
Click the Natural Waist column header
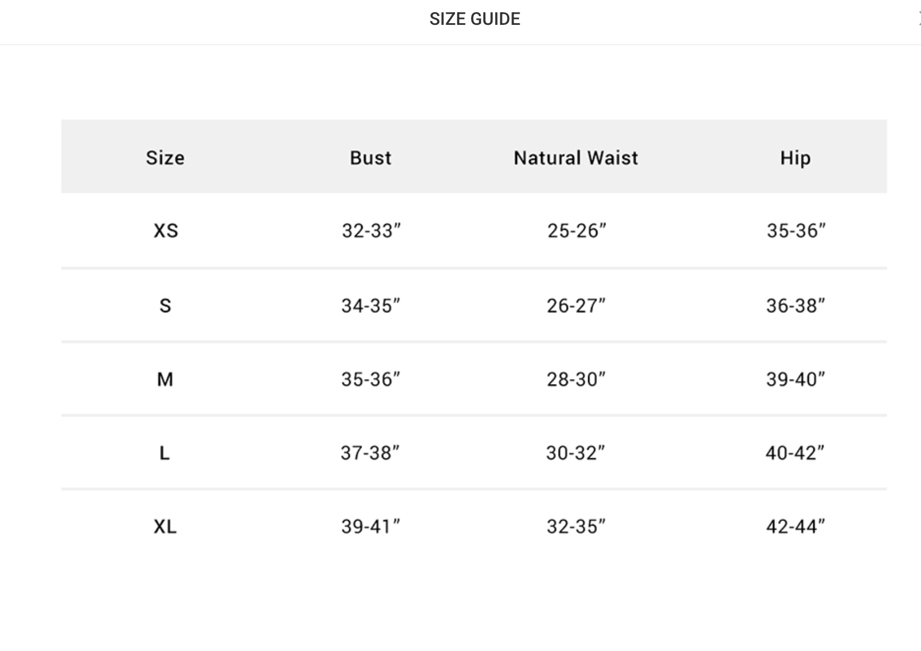[x=575, y=158]
